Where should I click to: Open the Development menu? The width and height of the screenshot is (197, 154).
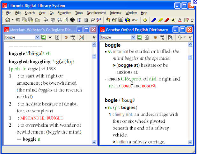click(96, 13)
